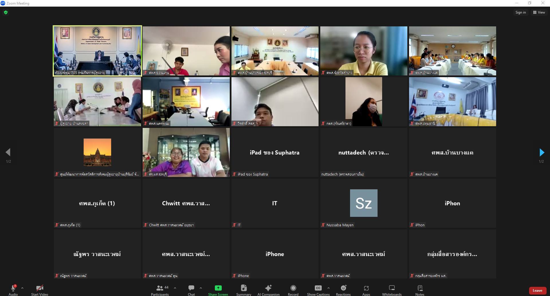Go to next page of participants
The height and width of the screenshot is (296, 550).
point(541,152)
